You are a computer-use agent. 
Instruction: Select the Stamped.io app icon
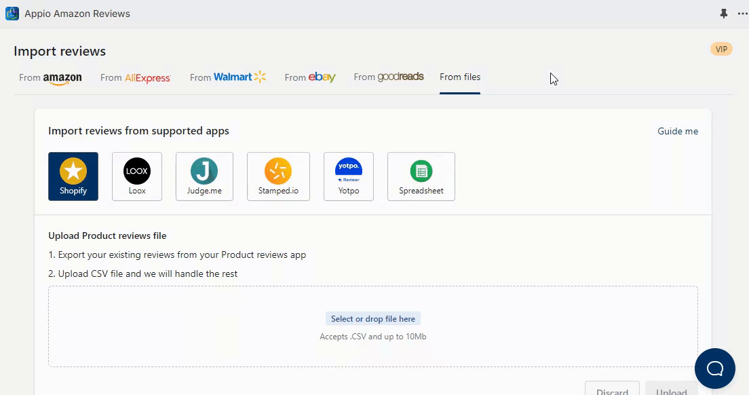[278, 176]
